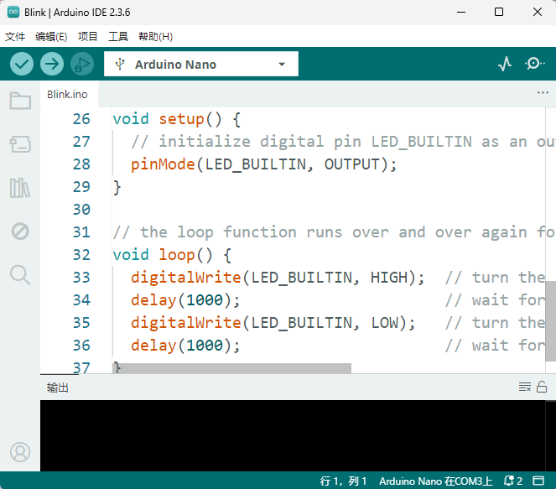Toggle word wrap in output panel
This screenshot has width=556, height=489.
point(525,387)
